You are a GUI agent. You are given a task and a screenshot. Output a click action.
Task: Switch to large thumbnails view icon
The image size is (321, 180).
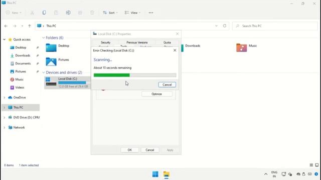coord(316,165)
